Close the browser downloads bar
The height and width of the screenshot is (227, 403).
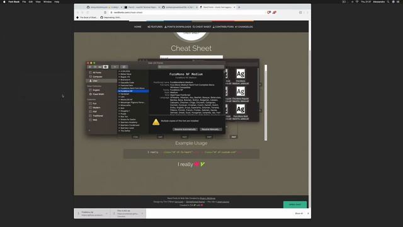[308, 213]
